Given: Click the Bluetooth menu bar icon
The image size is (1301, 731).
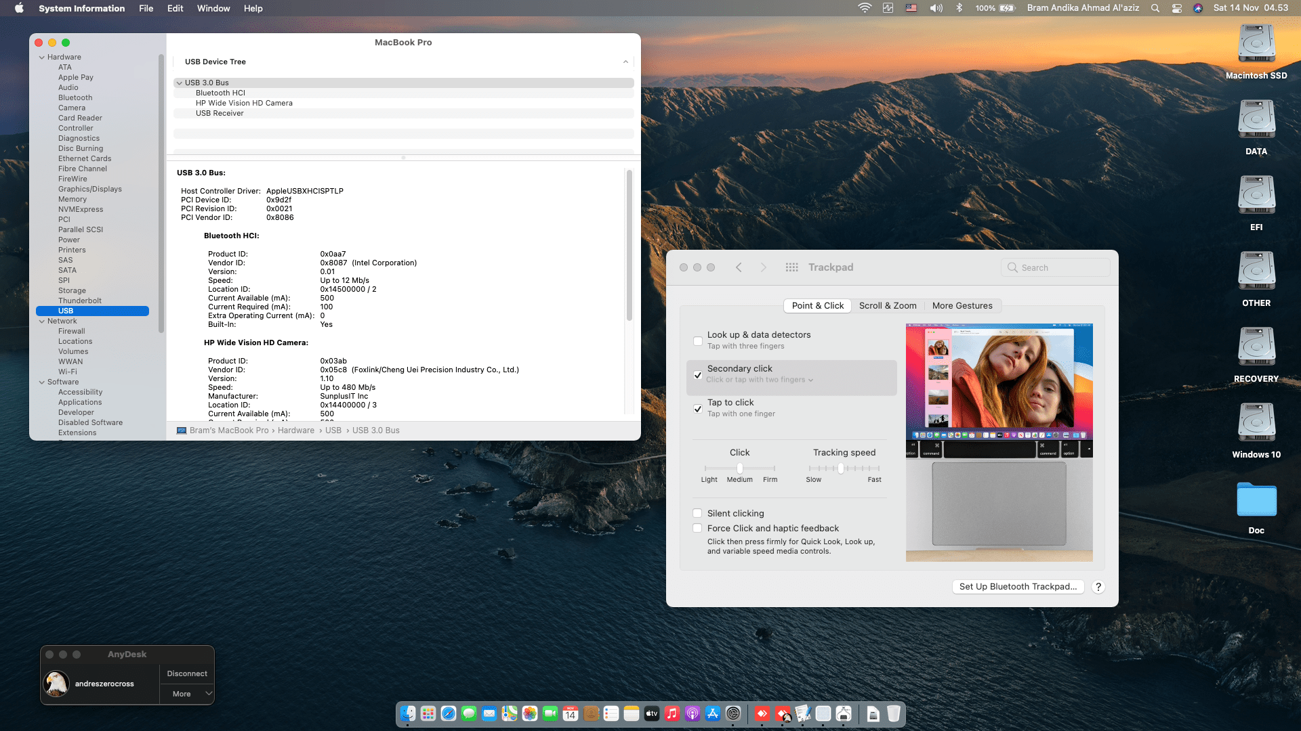Looking at the screenshot, I should tap(959, 8).
